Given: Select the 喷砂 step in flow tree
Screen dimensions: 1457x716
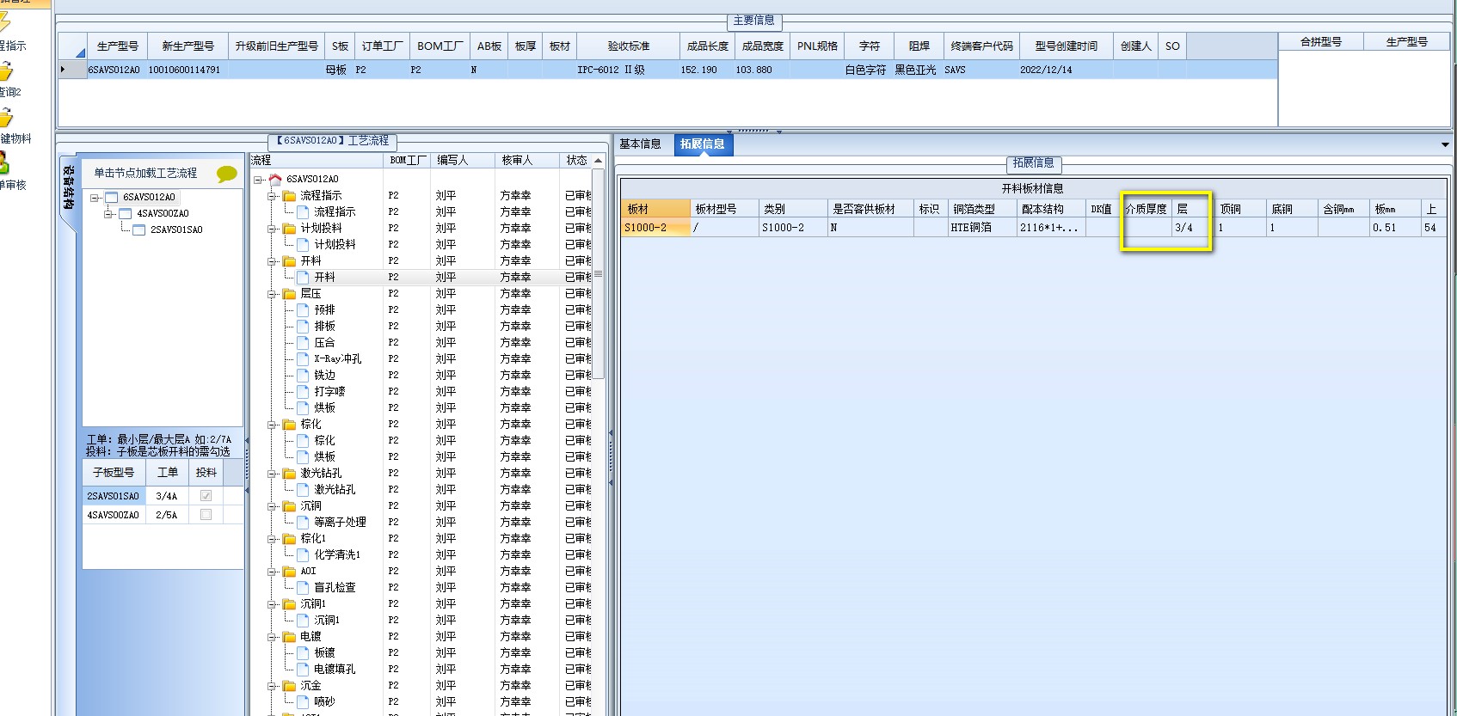Looking at the screenshot, I should 325,702.
